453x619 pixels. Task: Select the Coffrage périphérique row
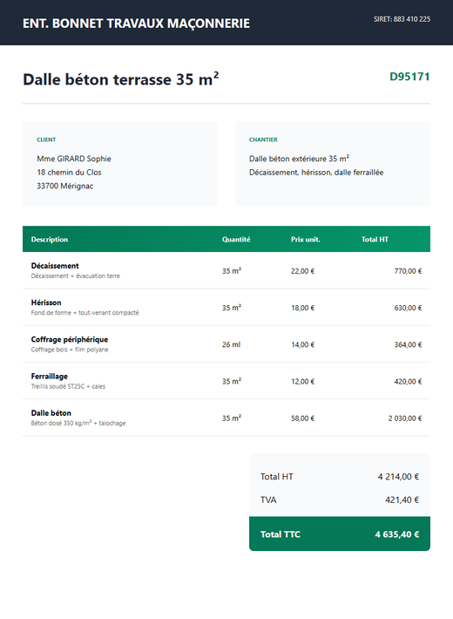pyautogui.click(x=226, y=344)
